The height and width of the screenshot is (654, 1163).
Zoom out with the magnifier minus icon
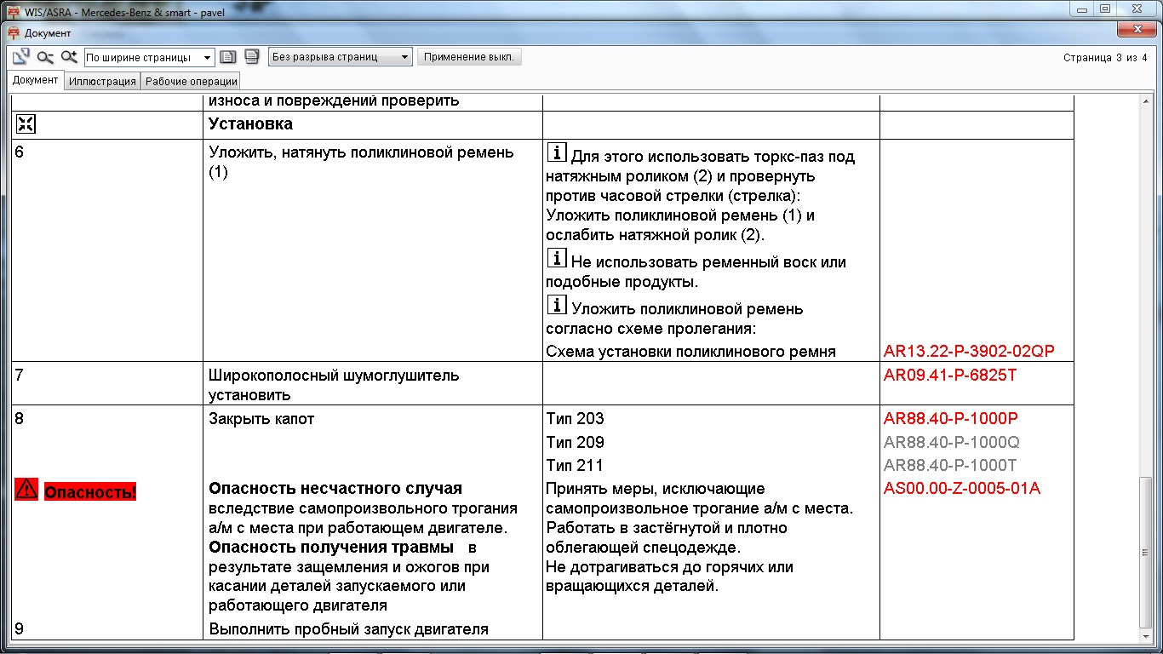(45, 57)
